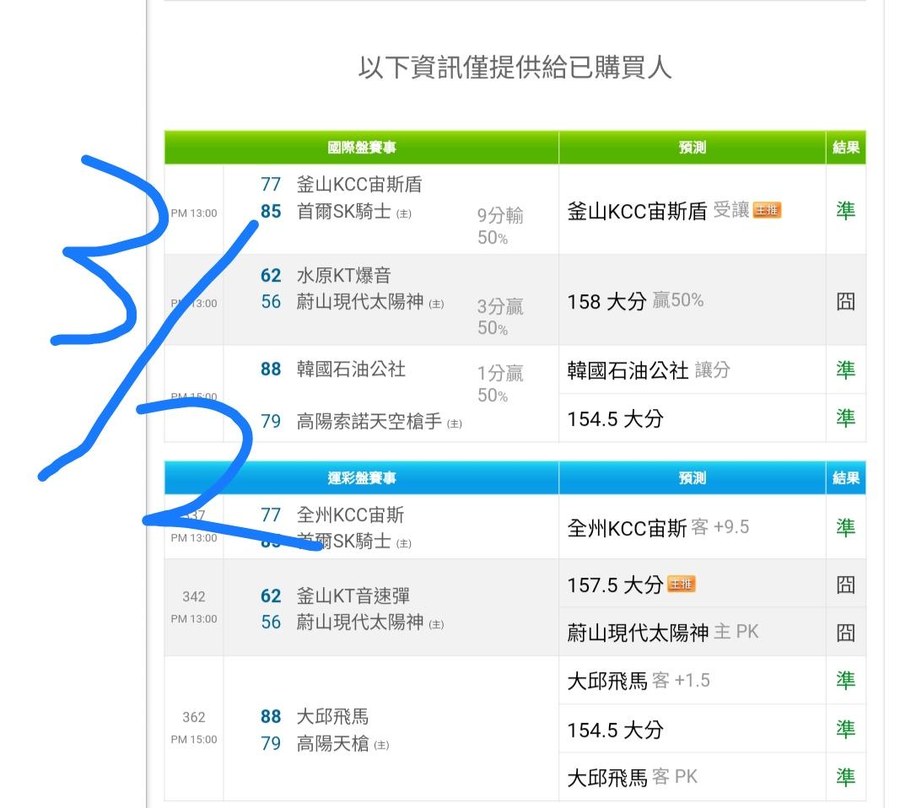Click the 主推 badge next to 157.5 大分
This screenshot has height=808, width=911.
(681, 583)
